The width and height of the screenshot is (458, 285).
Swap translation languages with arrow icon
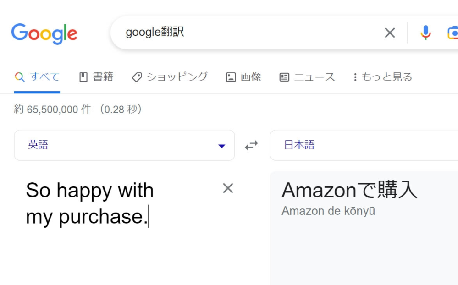coord(252,145)
